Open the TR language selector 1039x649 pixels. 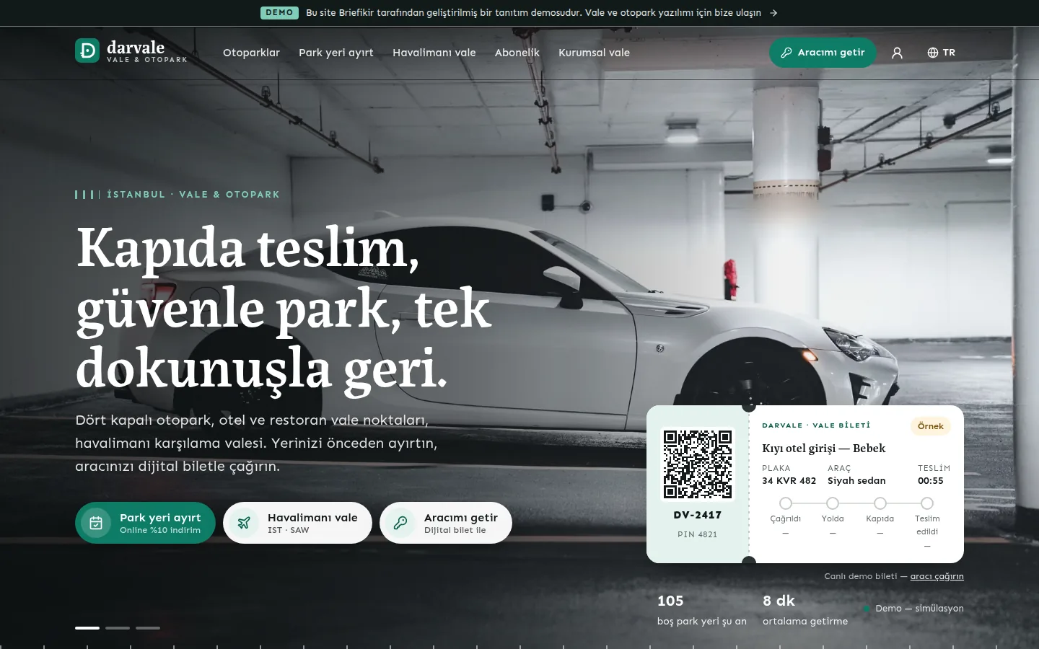pos(941,53)
